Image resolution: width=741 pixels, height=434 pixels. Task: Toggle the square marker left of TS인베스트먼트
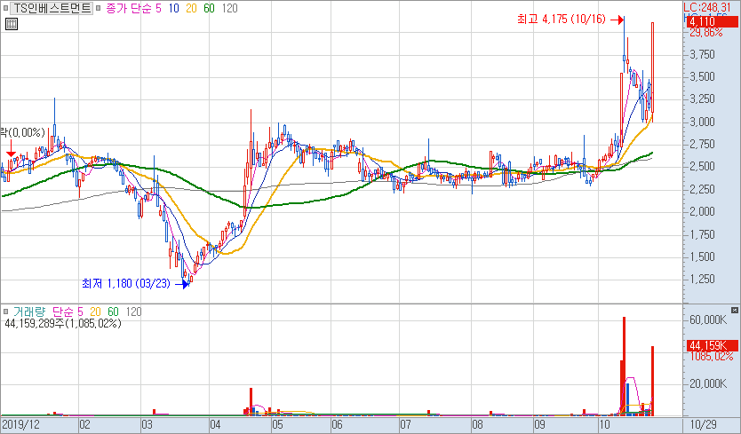point(5,8)
